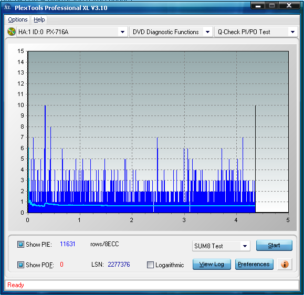Toggle the Show POF checkbox
Viewport: 304px width, 295px height.
click(20, 265)
